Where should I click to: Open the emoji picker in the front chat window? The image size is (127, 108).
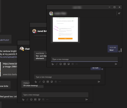[x=61, y=64]
